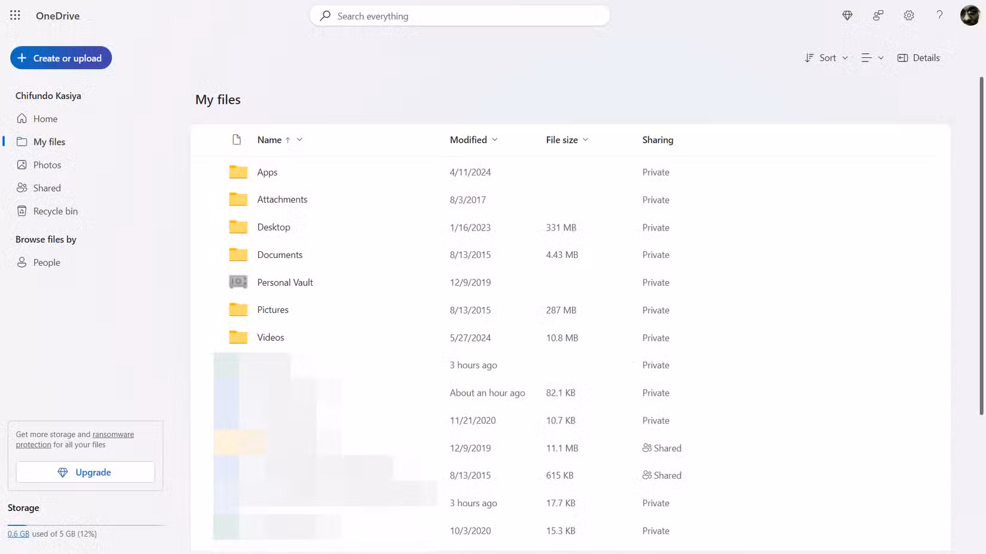Click the Details pane icon

903,58
